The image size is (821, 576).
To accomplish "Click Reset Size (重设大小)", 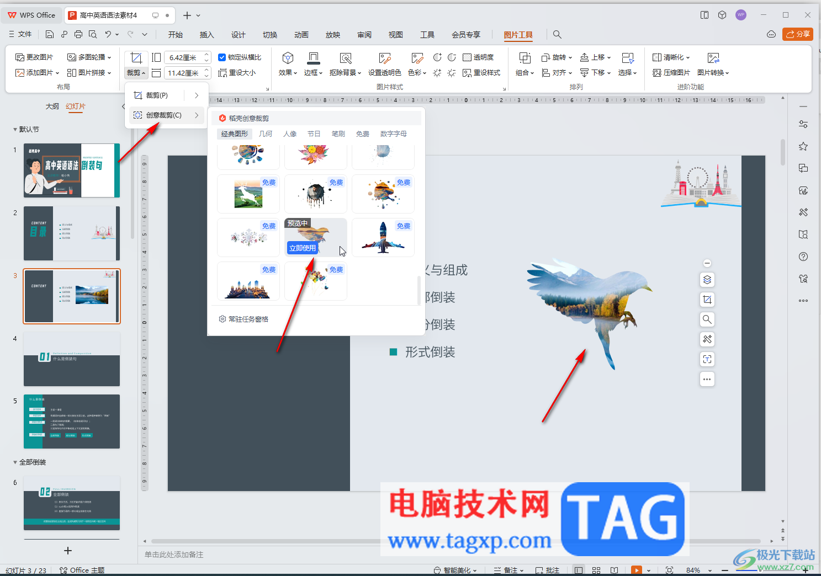I will point(237,73).
